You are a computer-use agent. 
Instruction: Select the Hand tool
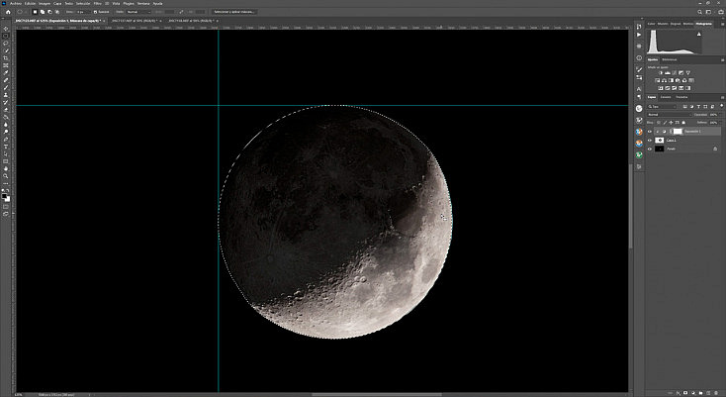coord(6,169)
